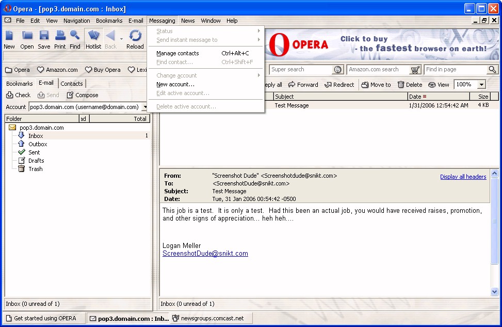Viewport: 502px width, 327px height.
Task: Open the Help menu
Action: (232, 21)
